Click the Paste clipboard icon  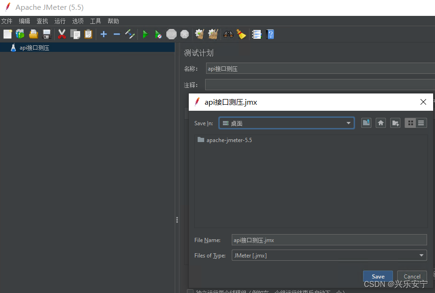coord(88,34)
